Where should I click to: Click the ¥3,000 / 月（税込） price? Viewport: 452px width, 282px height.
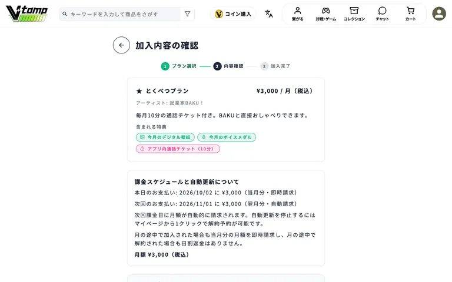[285, 91]
